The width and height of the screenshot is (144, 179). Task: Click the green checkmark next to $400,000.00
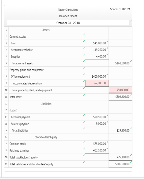click(107, 74)
